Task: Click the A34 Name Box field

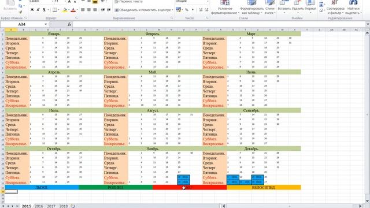Action: 22,24
